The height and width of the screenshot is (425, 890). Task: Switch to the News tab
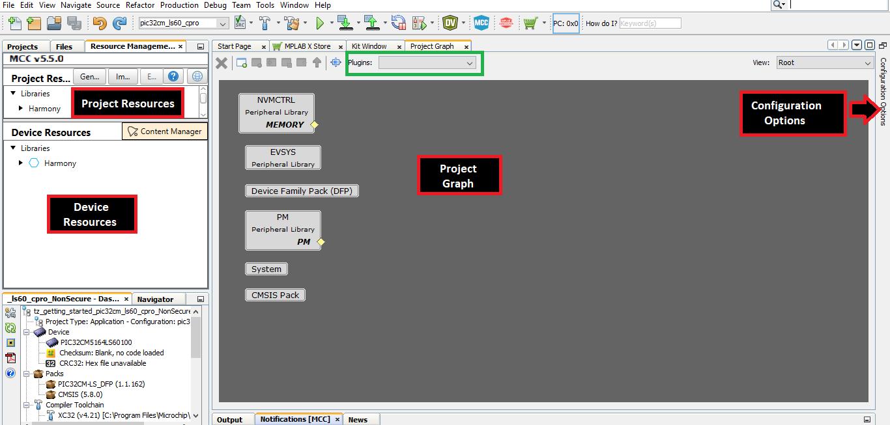tap(358, 420)
